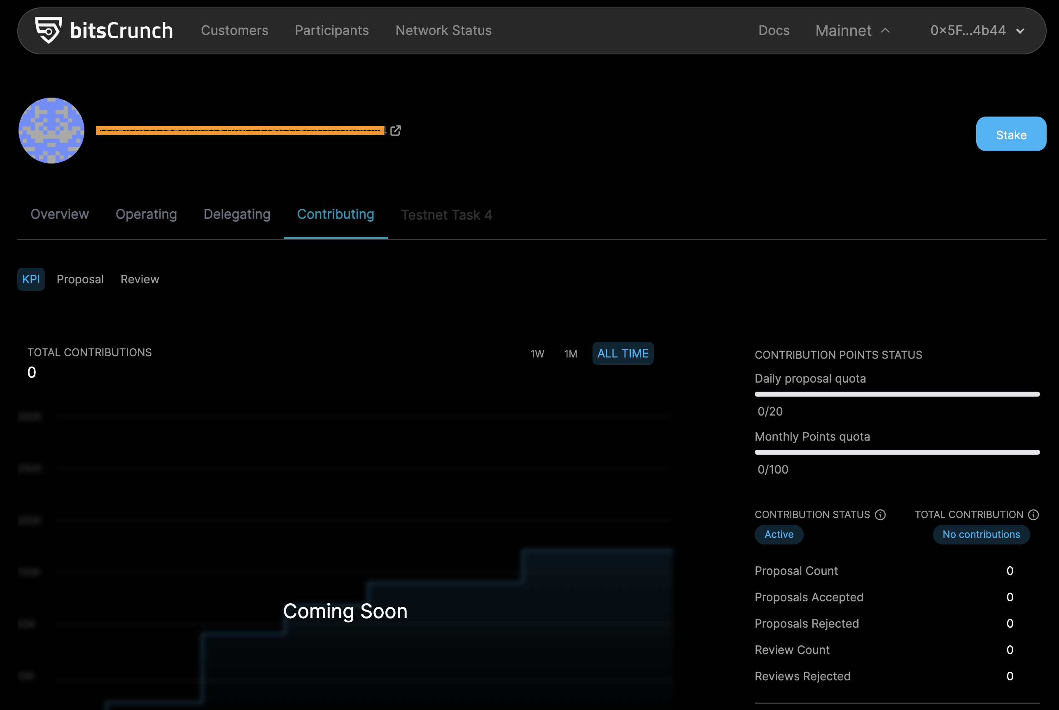Click the Reviews Rejected row label
The height and width of the screenshot is (710, 1059).
pos(802,676)
